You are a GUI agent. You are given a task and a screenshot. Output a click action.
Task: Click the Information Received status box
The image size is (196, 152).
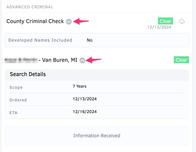tap(97, 136)
